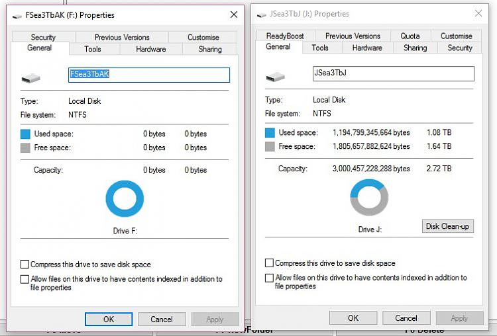Enable compress drive checkbox in J: Properties
Screen dimensions: 497x336
[269, 263]
